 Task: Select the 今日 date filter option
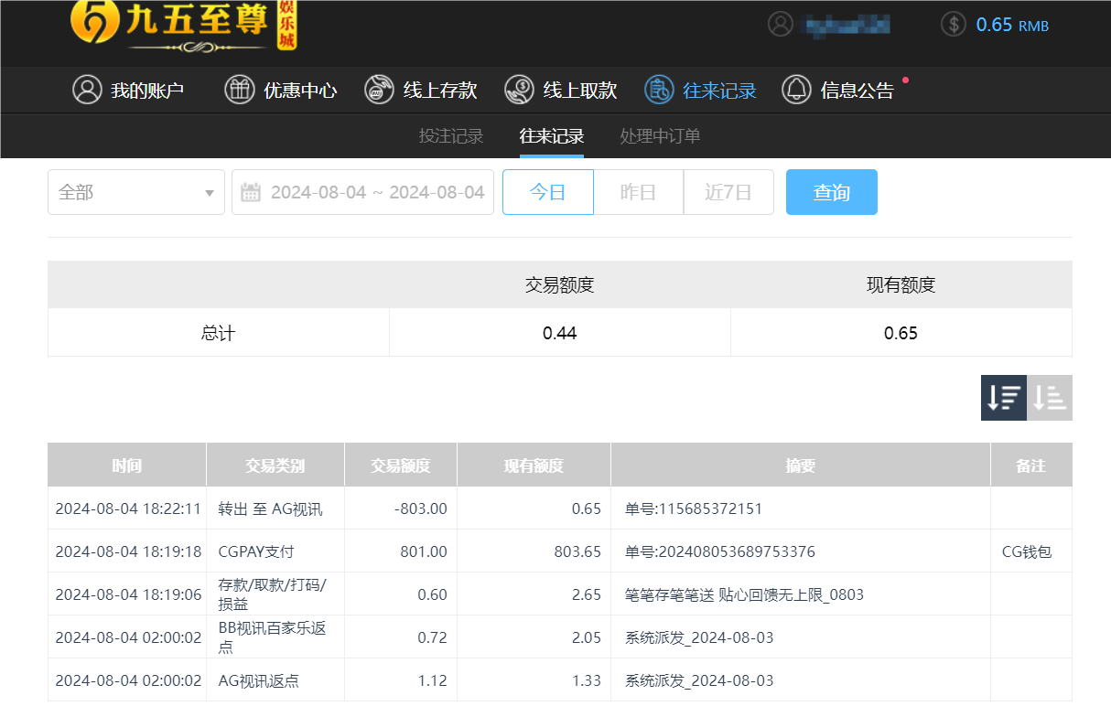point(547,192)
